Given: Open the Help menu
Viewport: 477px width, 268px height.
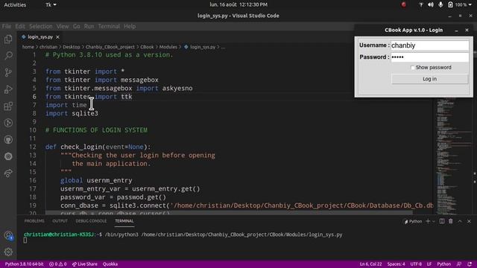Looking at the screenshot, I should coord(130,27).
